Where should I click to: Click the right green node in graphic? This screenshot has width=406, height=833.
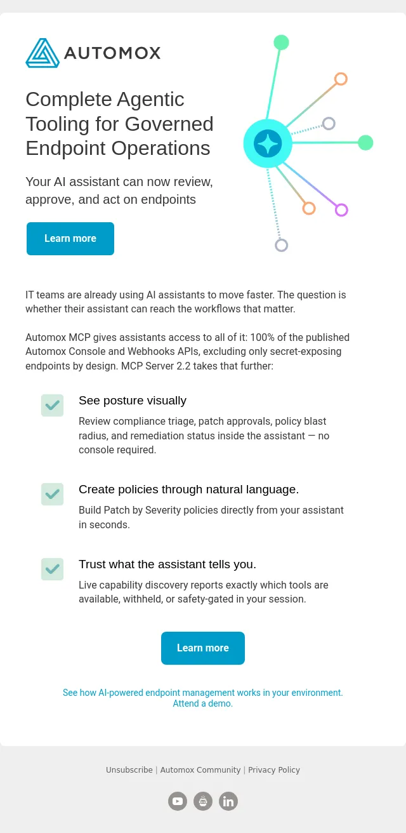pos(365,143)
